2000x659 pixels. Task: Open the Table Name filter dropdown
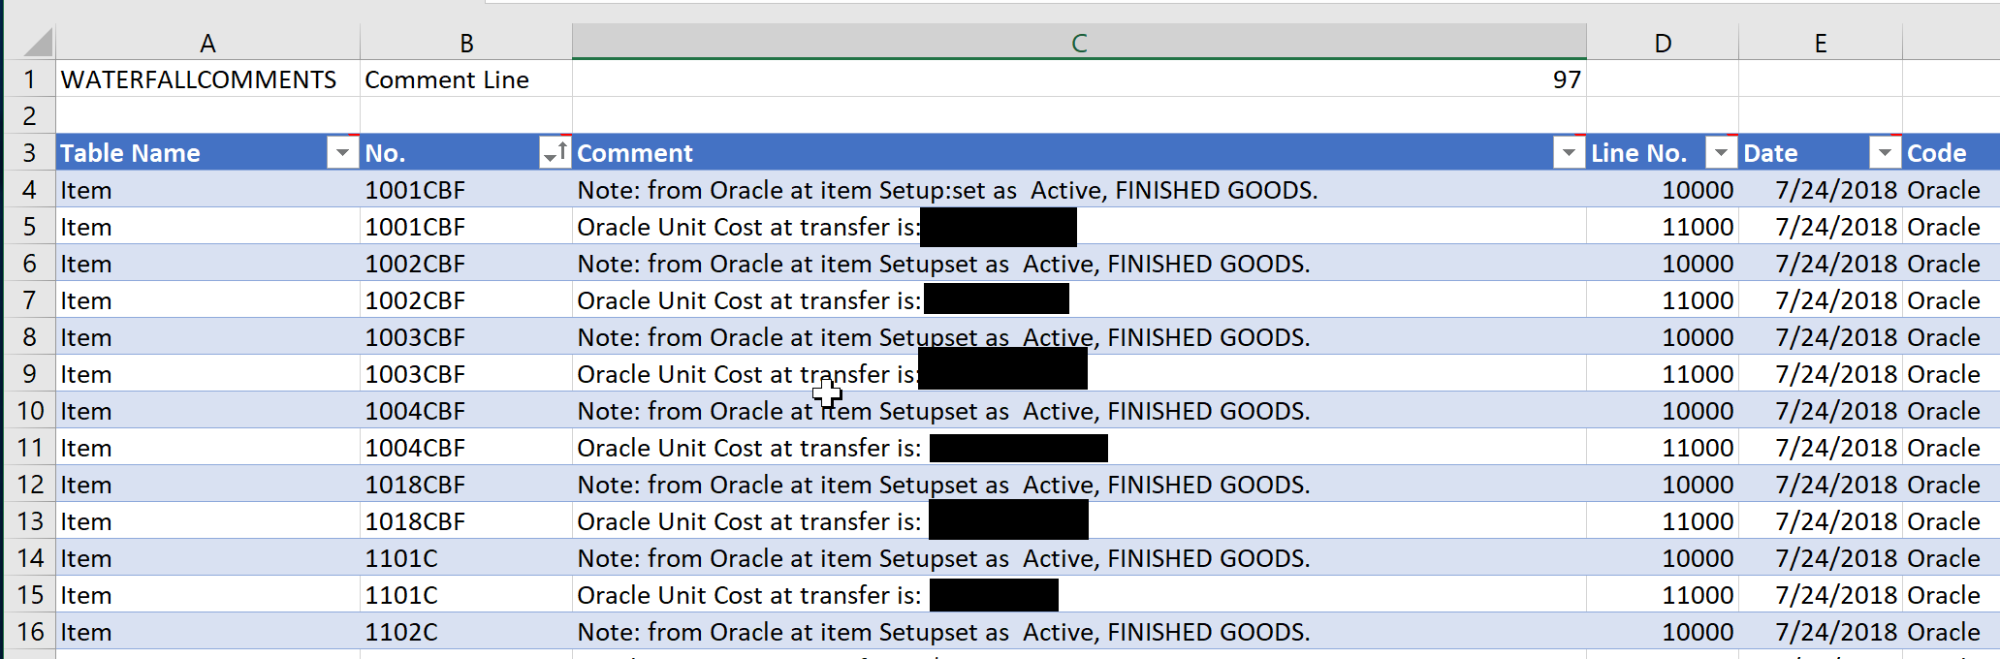tap(342, 152)
